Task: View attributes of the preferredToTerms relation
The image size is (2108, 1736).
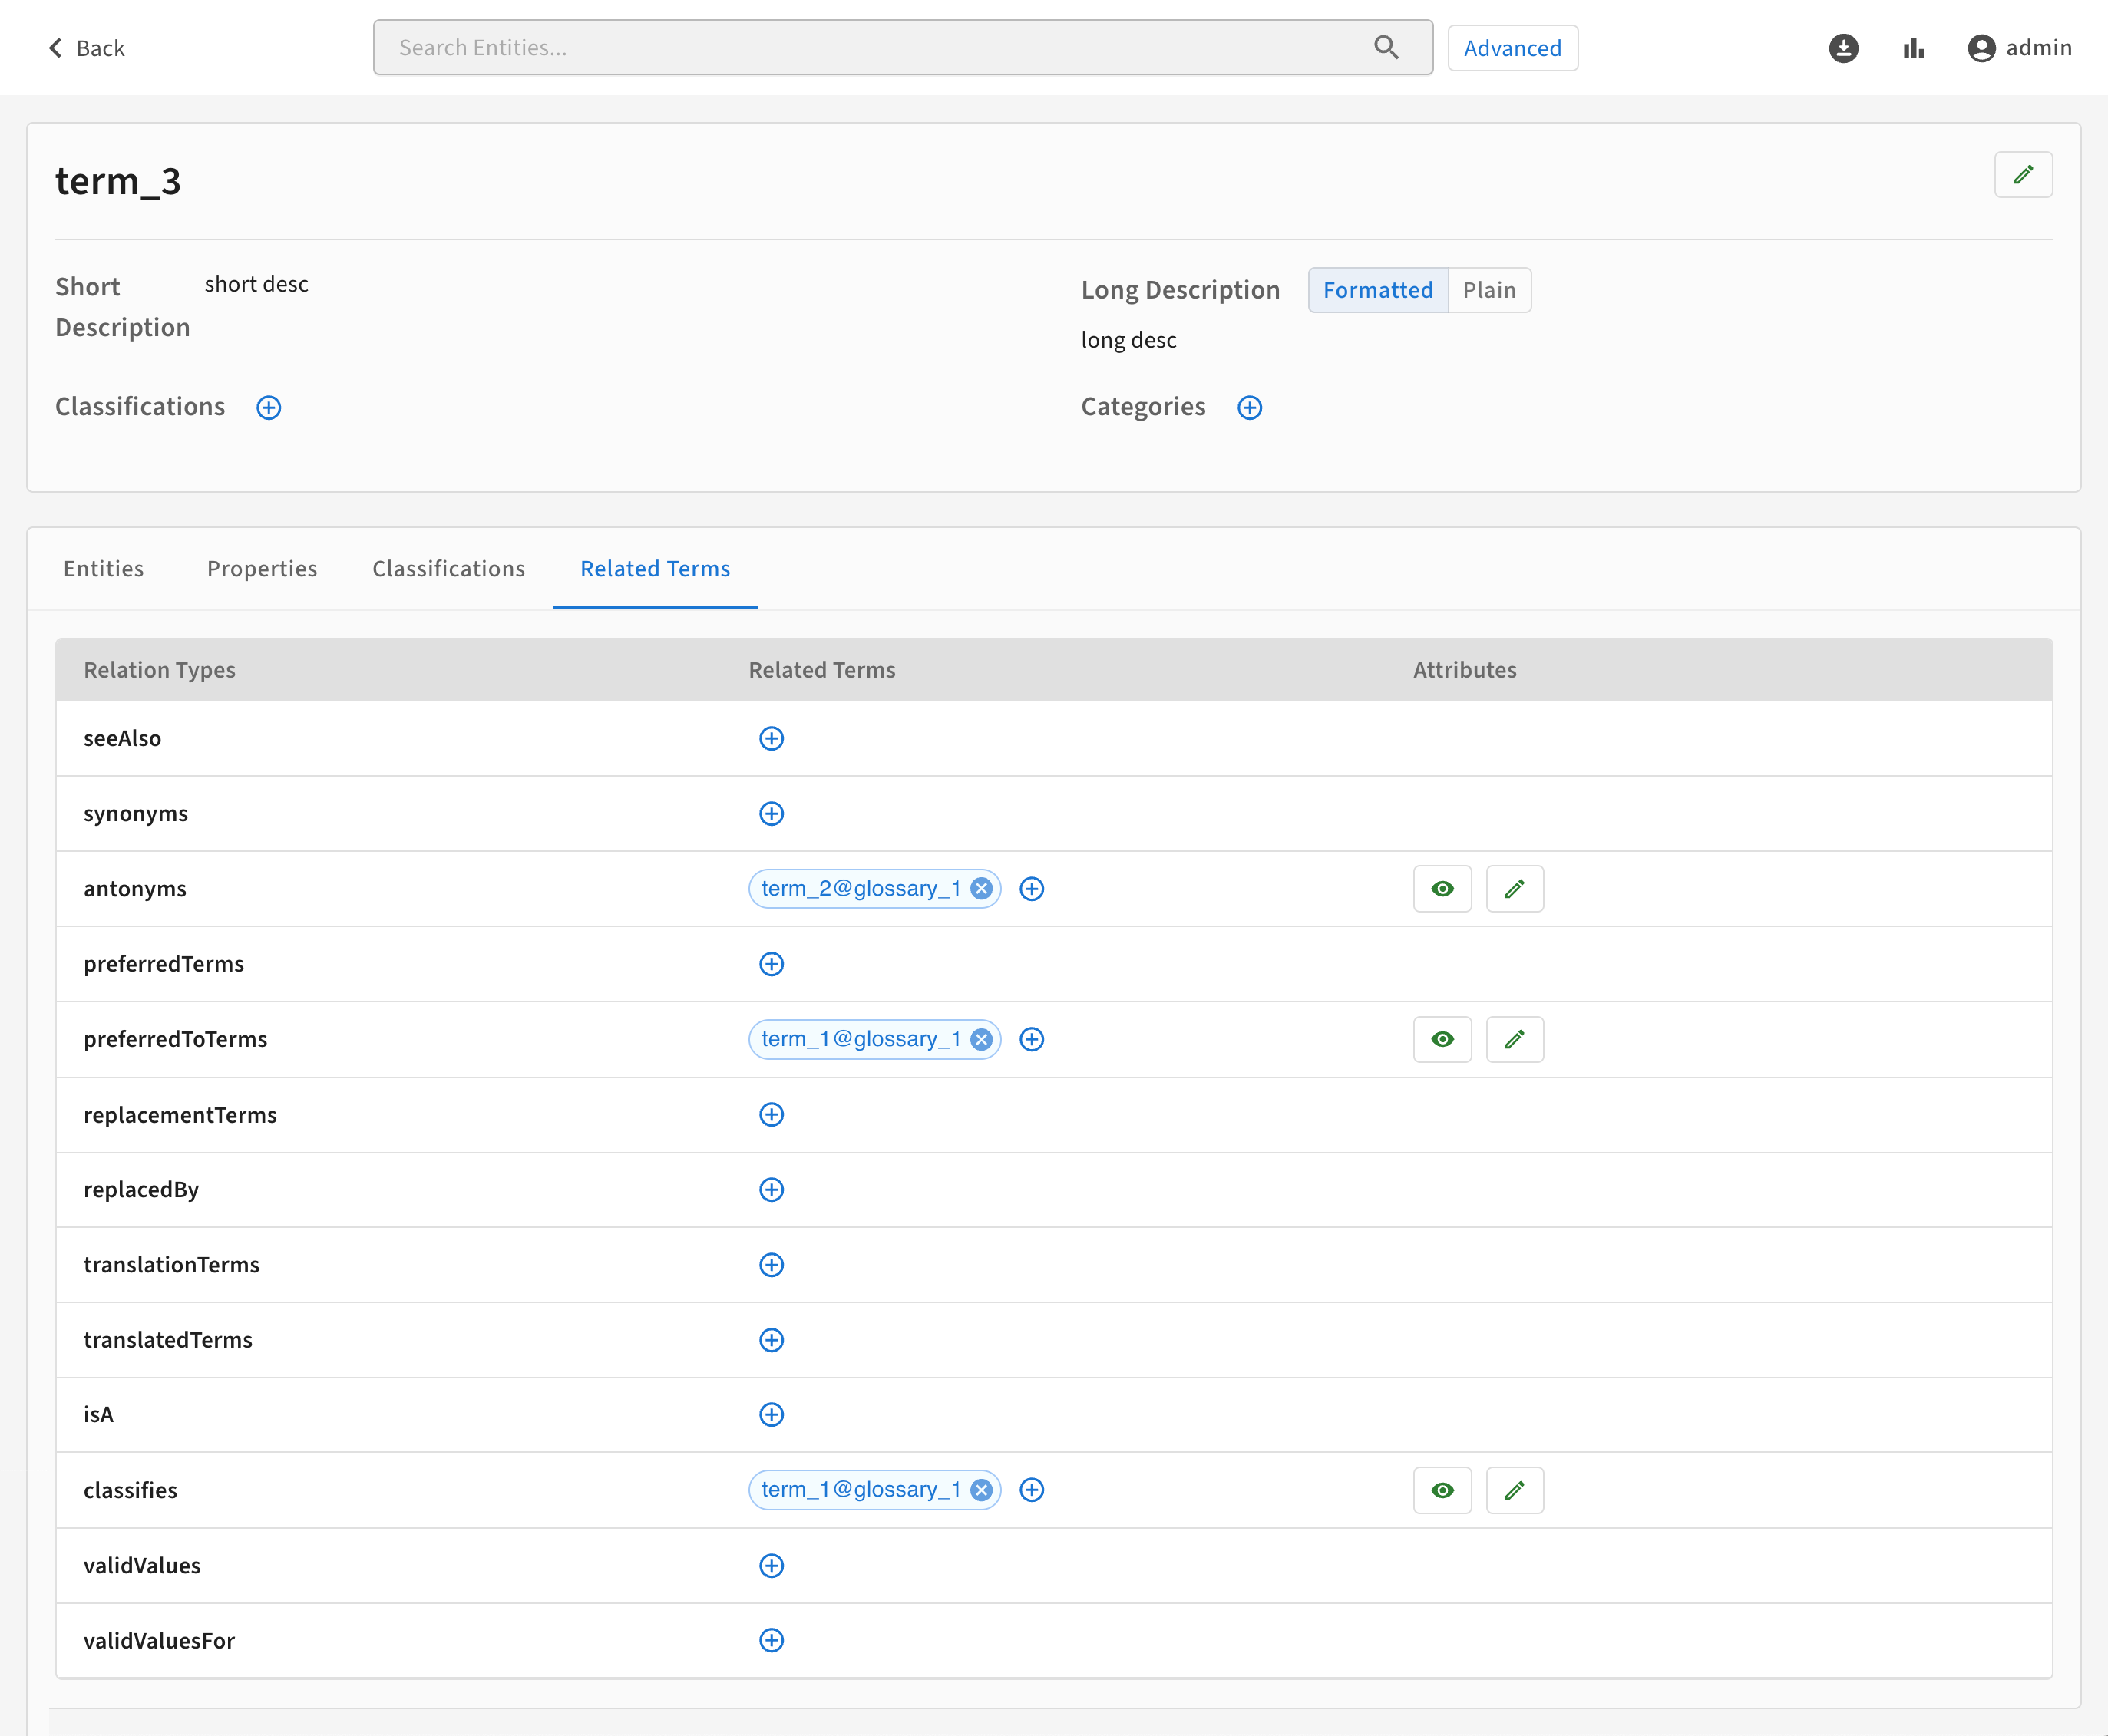Action: (1442, 1039)
